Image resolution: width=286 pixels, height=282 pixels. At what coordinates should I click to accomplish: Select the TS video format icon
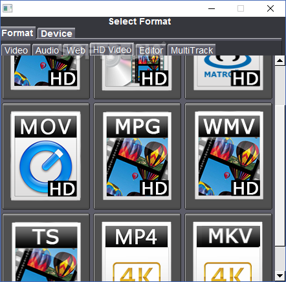pos(46,247)
